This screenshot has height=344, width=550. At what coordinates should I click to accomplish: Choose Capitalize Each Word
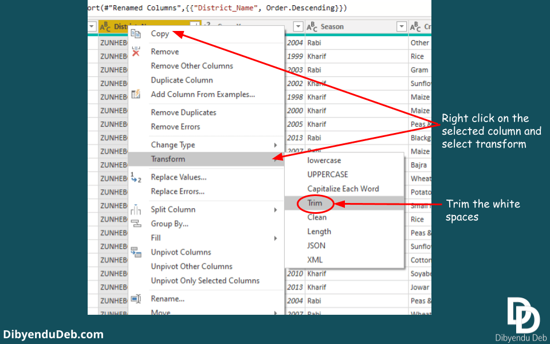click(x=343, y=189)
